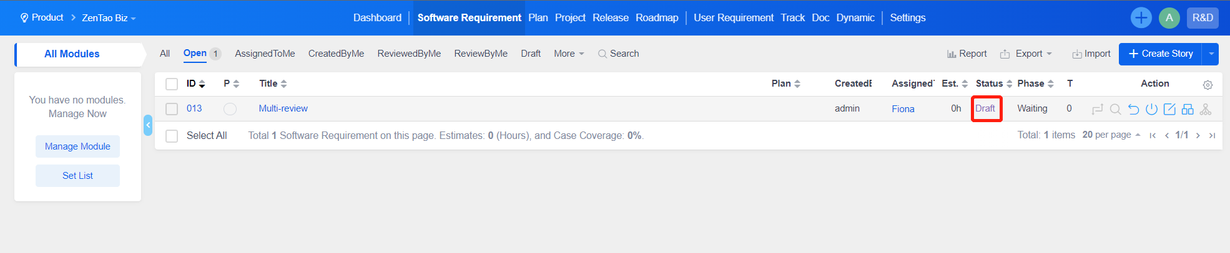Check the Select All checkbox
Screen dimensions: 1230x253
click(x=172, y=136)
